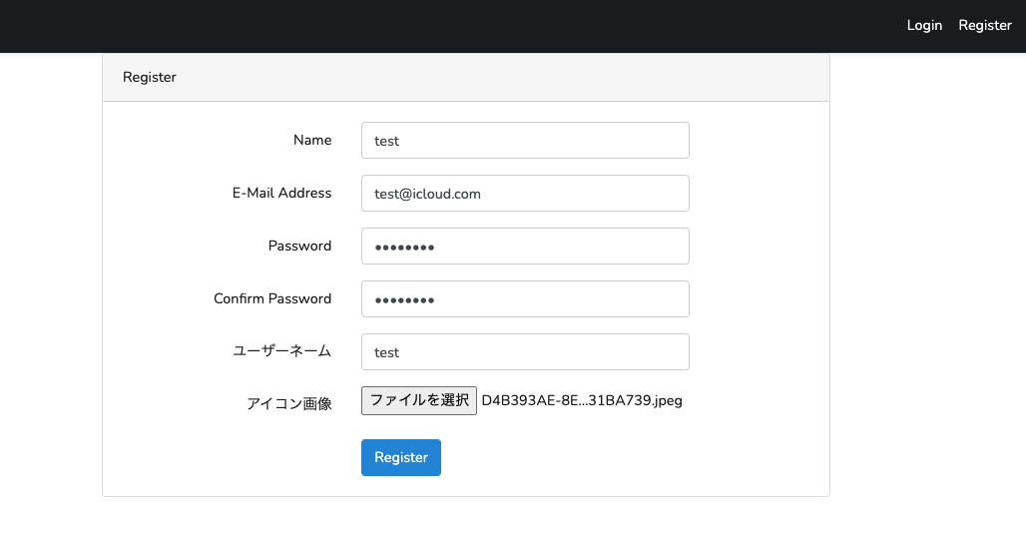Image resolution: width=1026 pixels, height=533 pixels.
Task: Open the Login link in navbar
Action: (x=924, y=25)
